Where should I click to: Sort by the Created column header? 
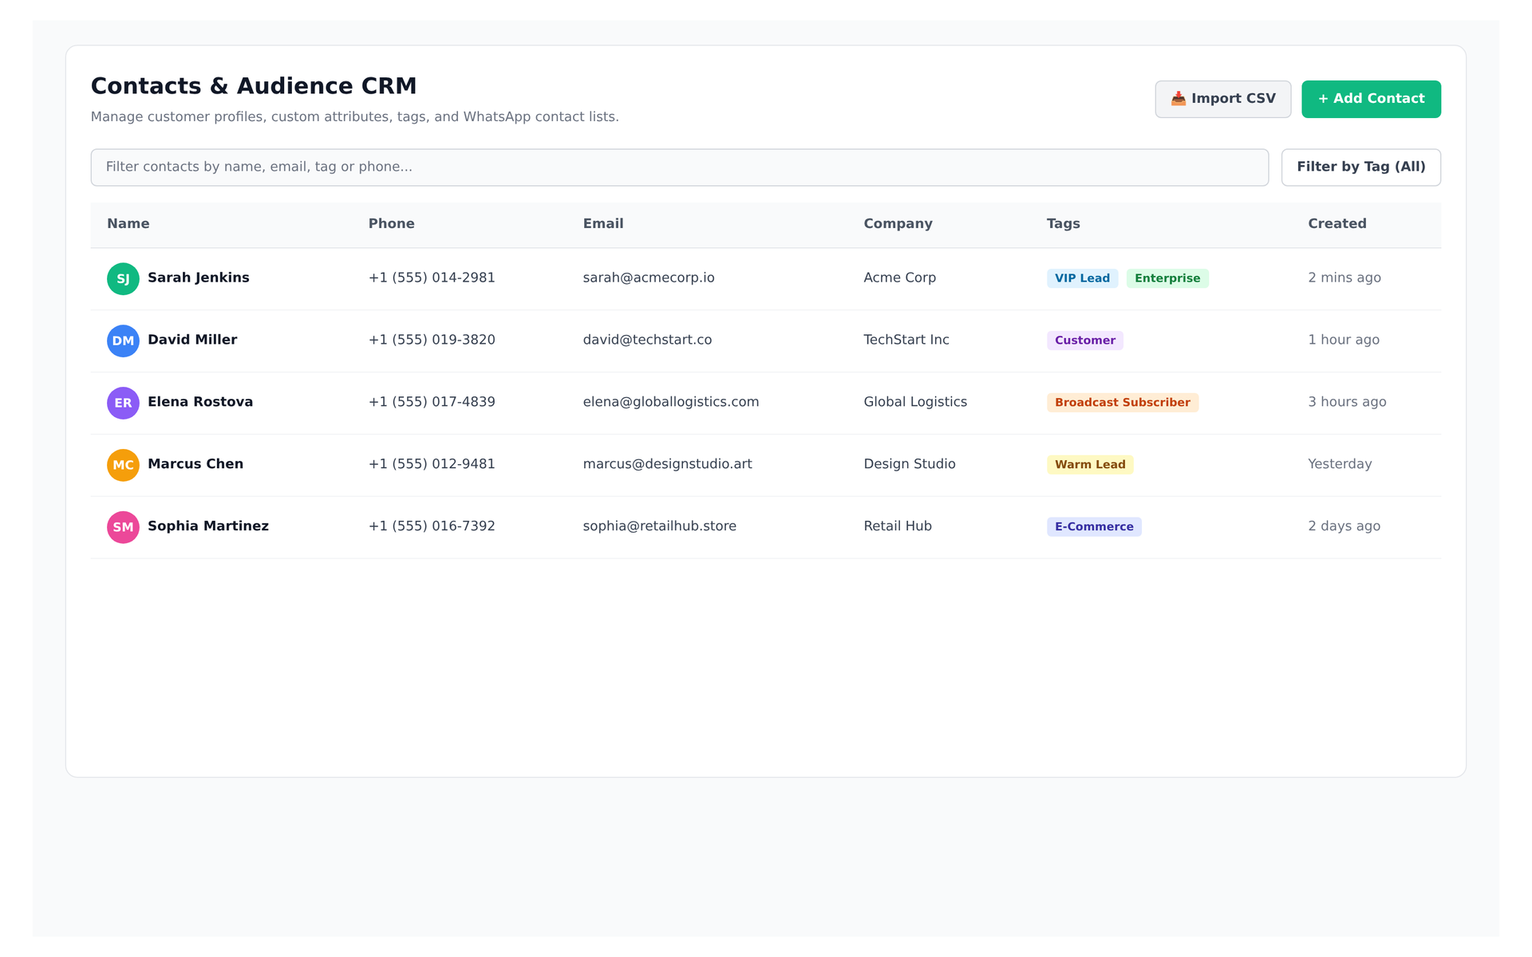pyautogui.click(x=1337, y=224)
